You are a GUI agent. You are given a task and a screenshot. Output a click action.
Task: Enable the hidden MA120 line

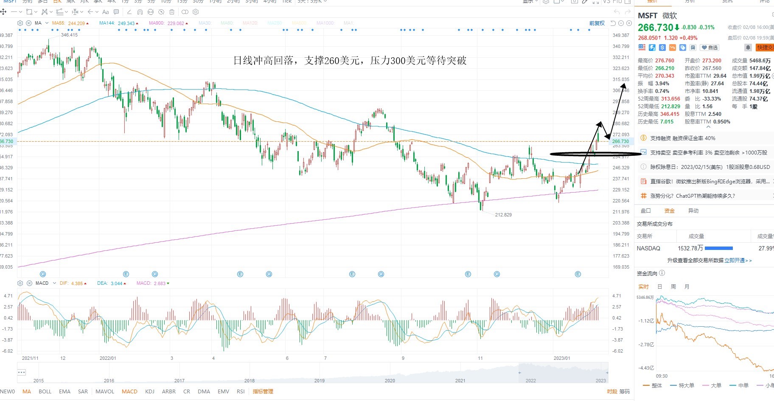click(x=250, y=23)
